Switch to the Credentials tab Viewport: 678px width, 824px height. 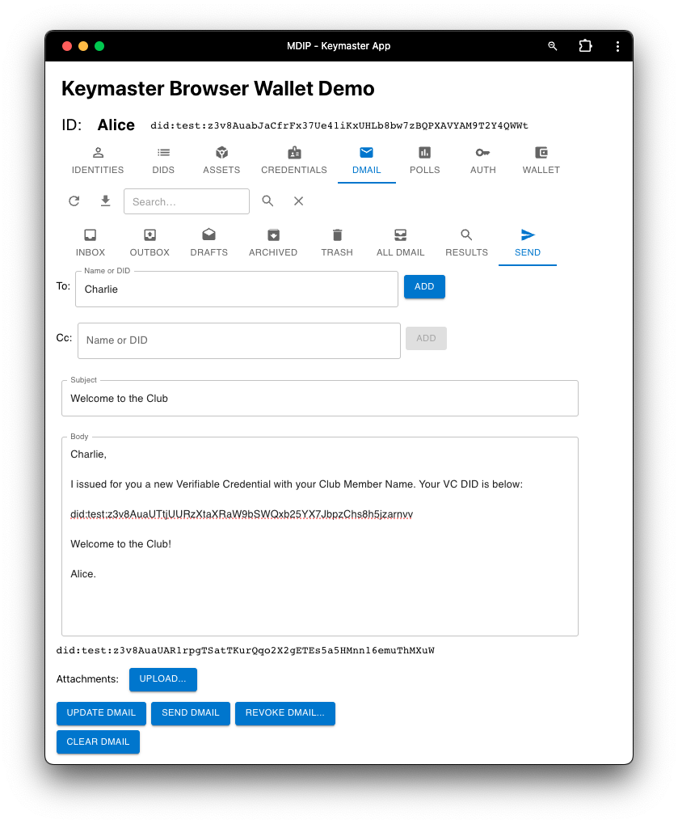click(x=294, y=160)
